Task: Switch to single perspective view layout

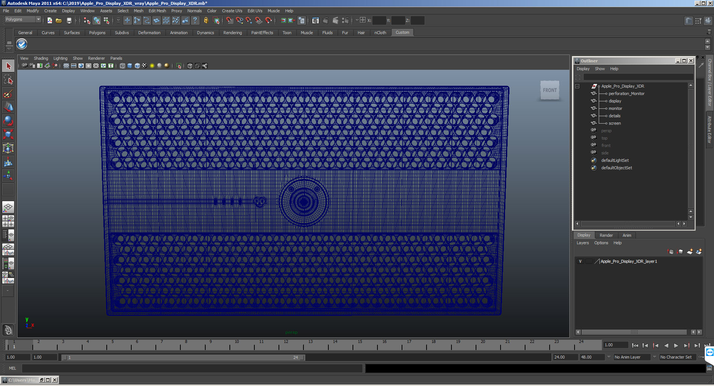Action: pos(8,207)
